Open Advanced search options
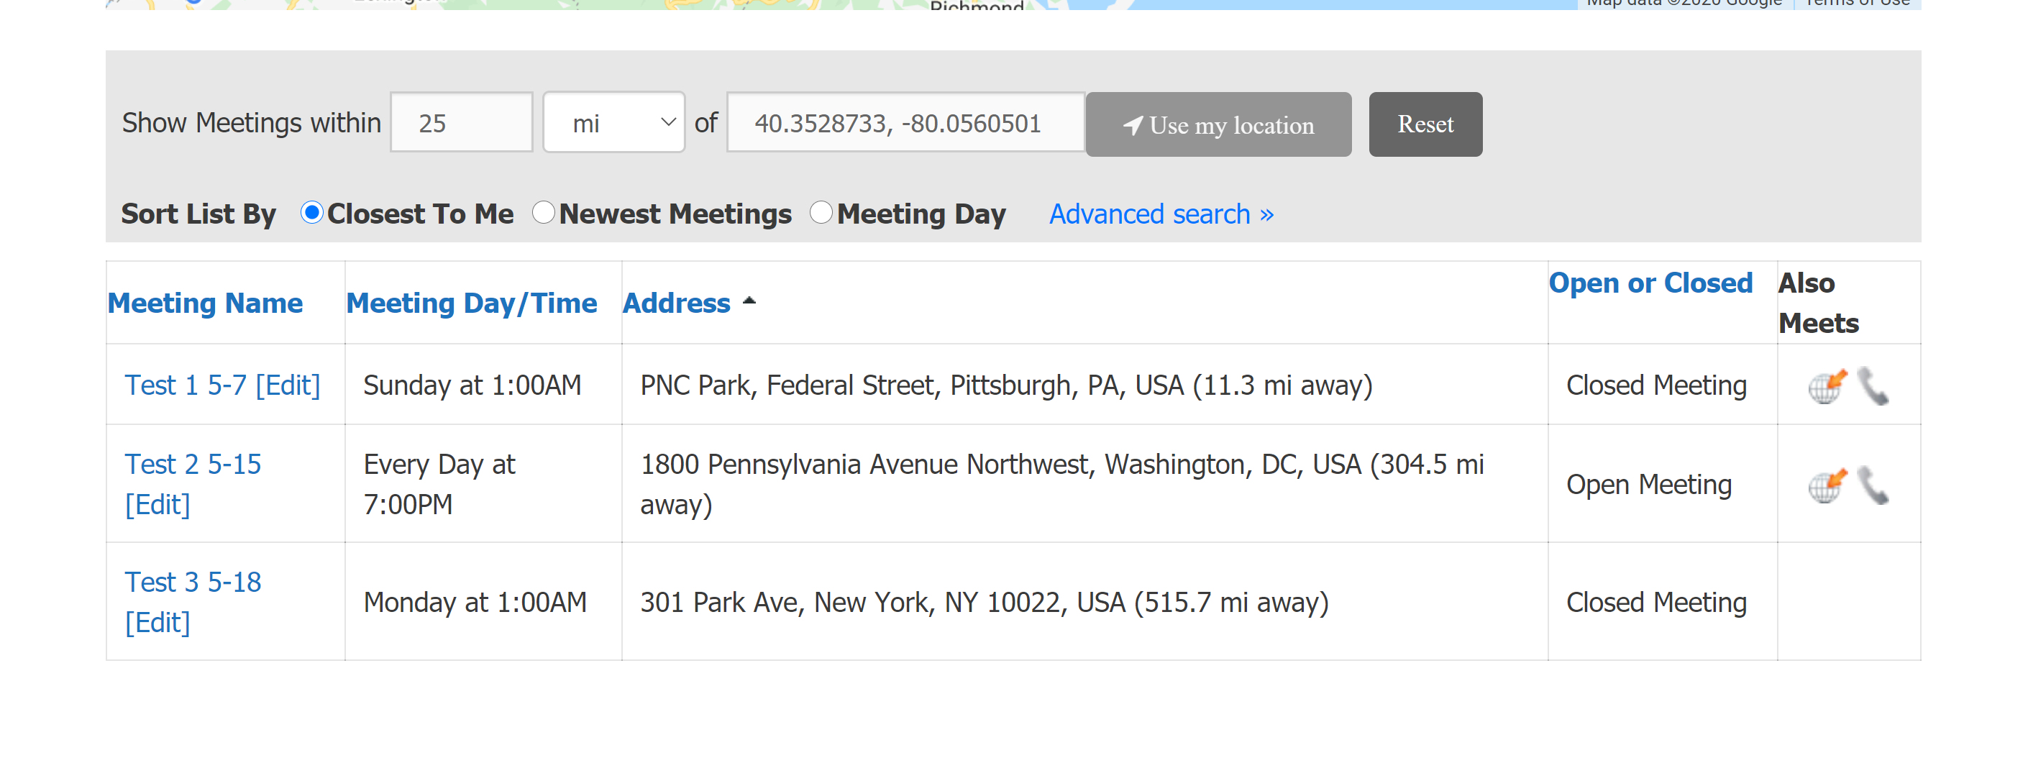 click(x=1161, y=214)
